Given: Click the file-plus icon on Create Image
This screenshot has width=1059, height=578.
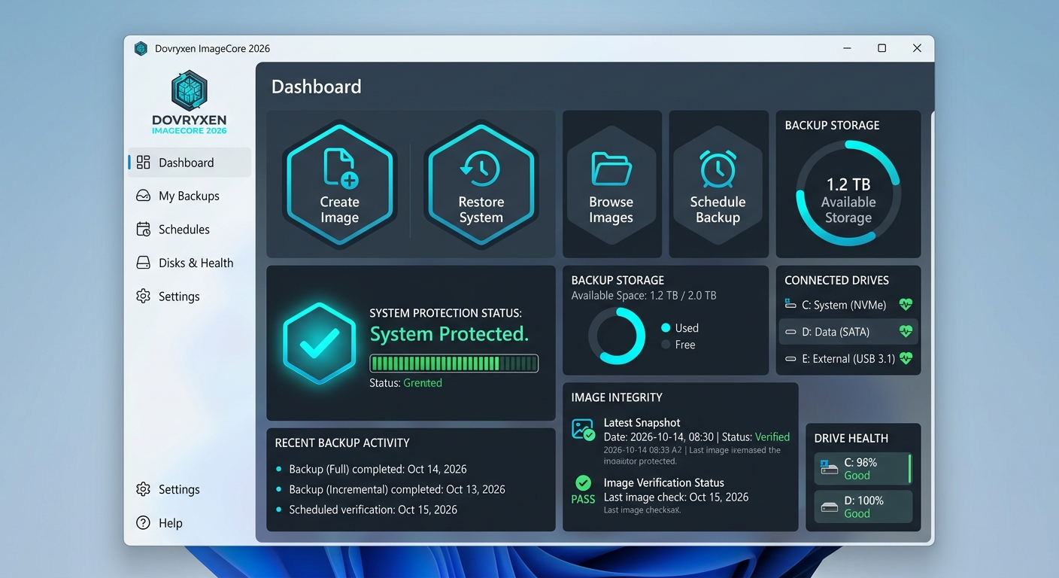Looking at the screenshot, I should coord(340,168).
